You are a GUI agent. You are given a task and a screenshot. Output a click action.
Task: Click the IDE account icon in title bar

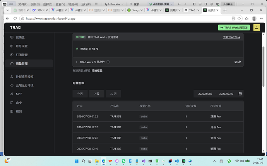pyautogui.click(x=217, y=4)
